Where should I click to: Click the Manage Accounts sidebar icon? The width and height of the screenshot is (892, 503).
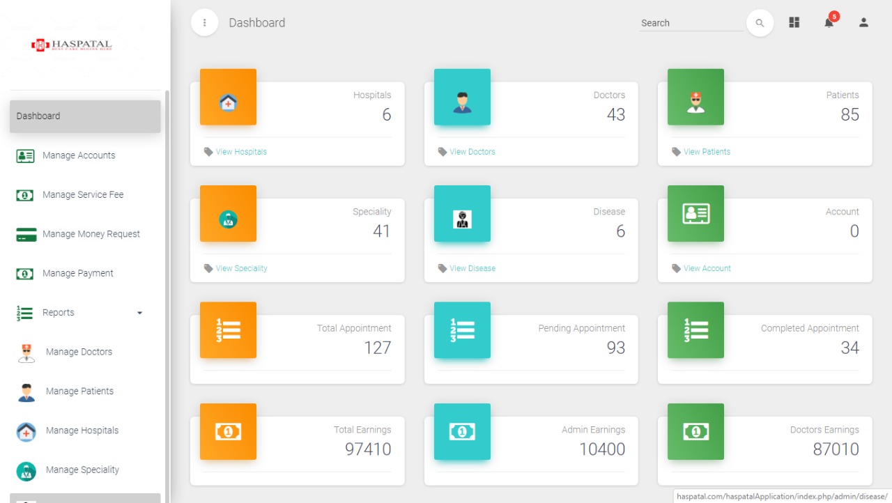(25, 156)
